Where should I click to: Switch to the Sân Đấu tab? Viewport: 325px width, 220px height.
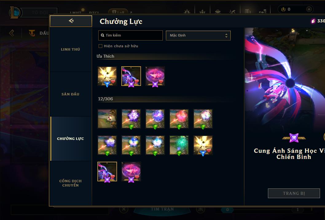[70, 94]
